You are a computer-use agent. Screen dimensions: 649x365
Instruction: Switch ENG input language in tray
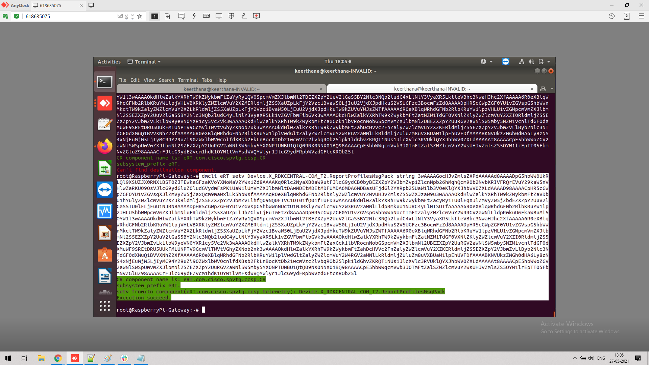pyautogui.click(x=601, y=358)
